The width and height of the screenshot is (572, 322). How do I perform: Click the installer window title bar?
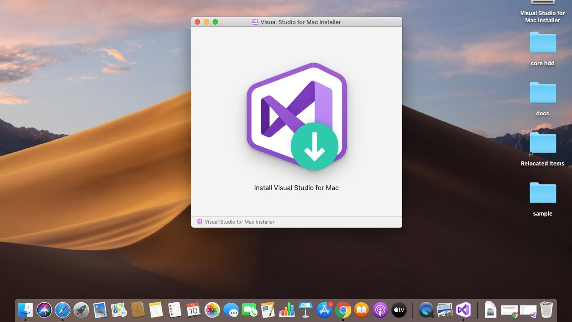point(296,22)
